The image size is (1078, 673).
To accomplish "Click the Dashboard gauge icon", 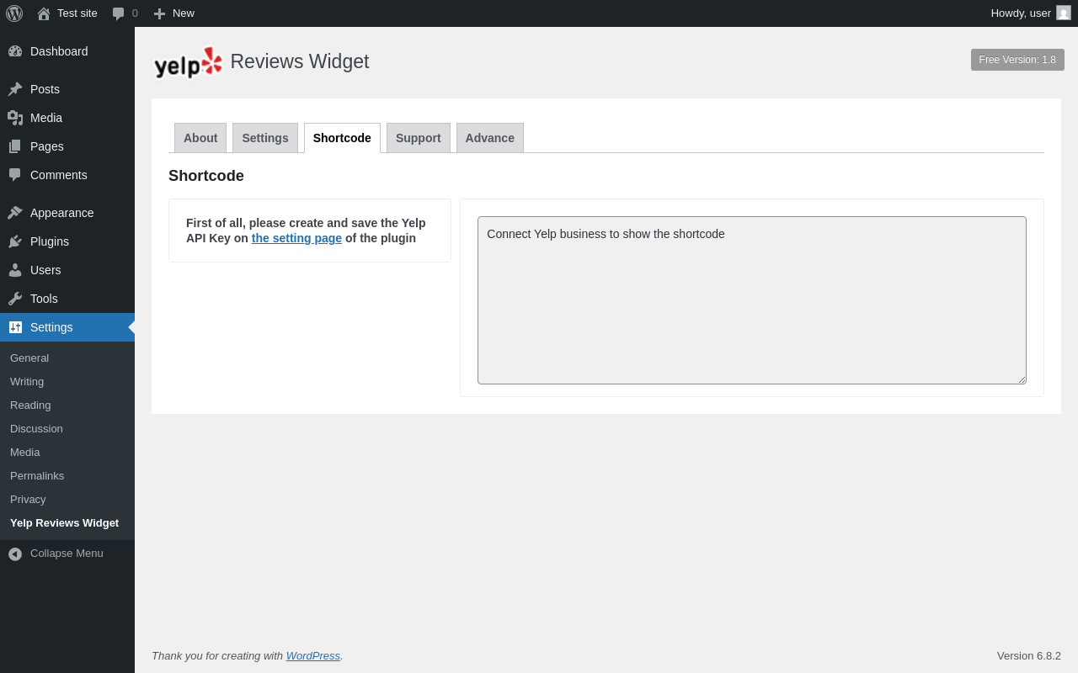I will click(15, 51).
